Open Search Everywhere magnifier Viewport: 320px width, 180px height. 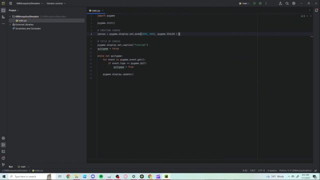pyautogui.click(x=287, y=3)
